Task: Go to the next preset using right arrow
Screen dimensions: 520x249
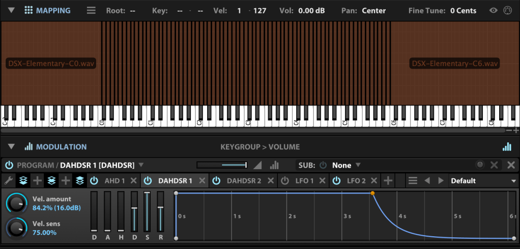Action: pyautogui.click(x=441, y=180)
